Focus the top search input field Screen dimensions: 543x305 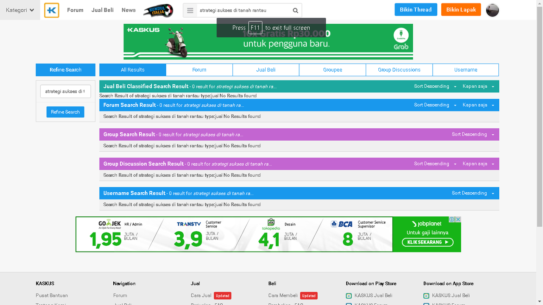click(x=243, y=11)
